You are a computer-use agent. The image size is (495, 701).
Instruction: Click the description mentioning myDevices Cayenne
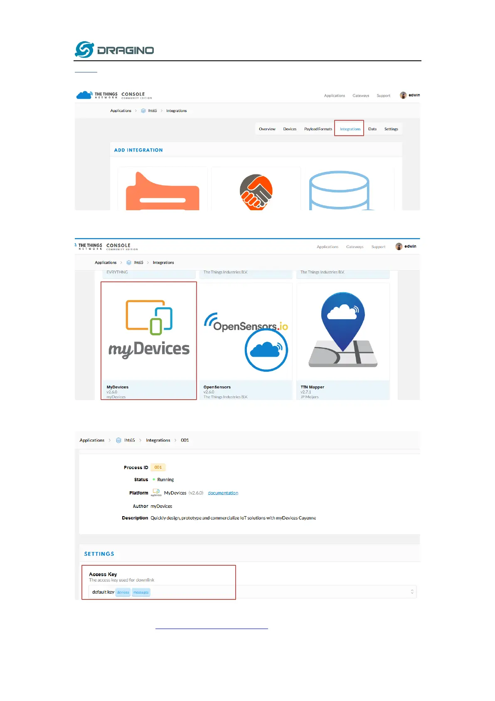pos(233,518)
